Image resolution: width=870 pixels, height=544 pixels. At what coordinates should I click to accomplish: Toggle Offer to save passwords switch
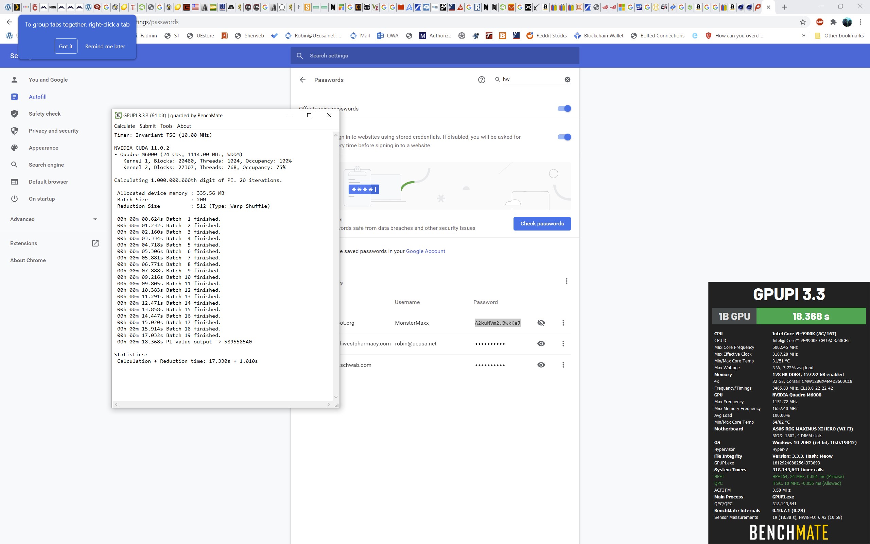click(564, 109)
